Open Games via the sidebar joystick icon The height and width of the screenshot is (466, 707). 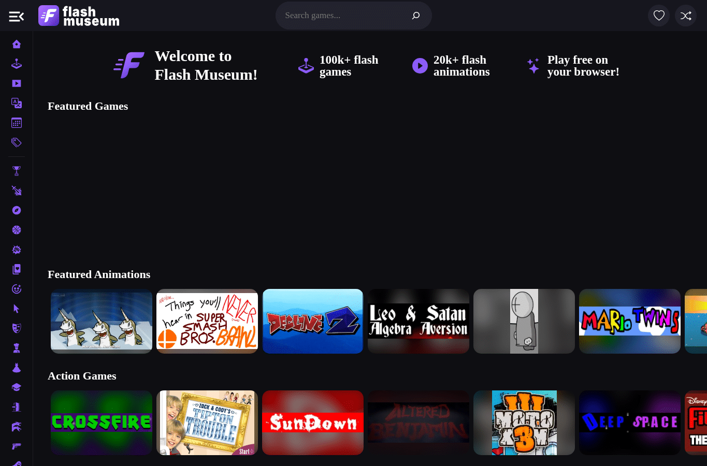(x=17, y=64)
